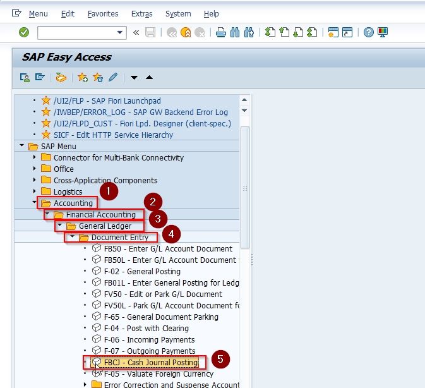Viewport: 425px width, 388px height.
Task: Click the Move Favorites Up arrow
Action: pyautogui.click(x=149, y=78)
